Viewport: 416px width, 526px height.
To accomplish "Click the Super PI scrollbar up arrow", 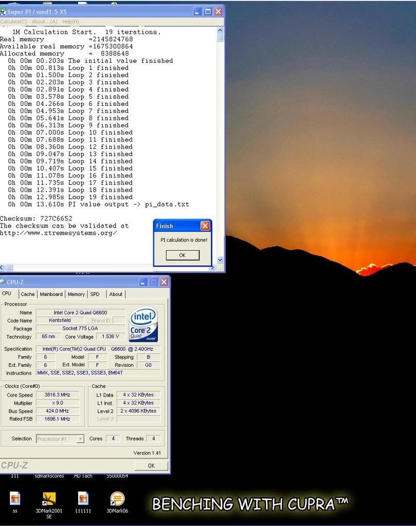I will [x=220, y=30].
